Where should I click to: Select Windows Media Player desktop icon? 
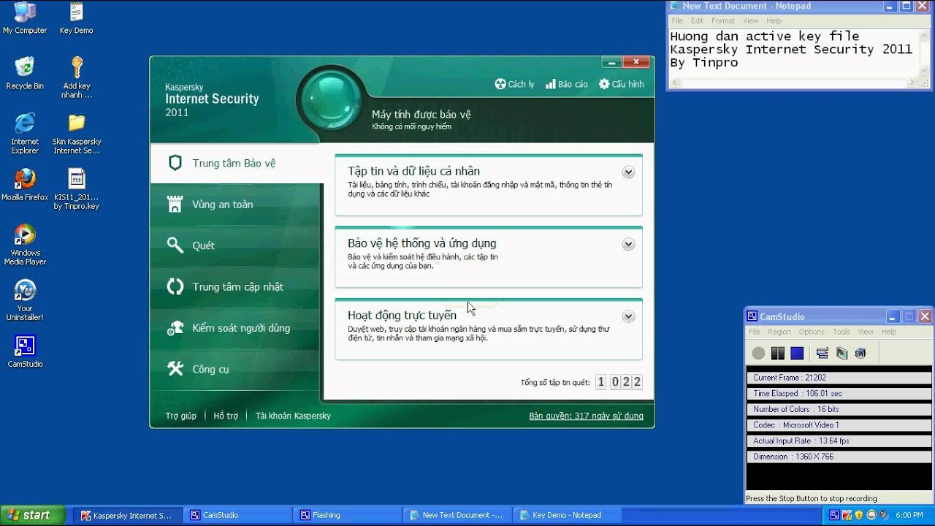click(25, 245)
